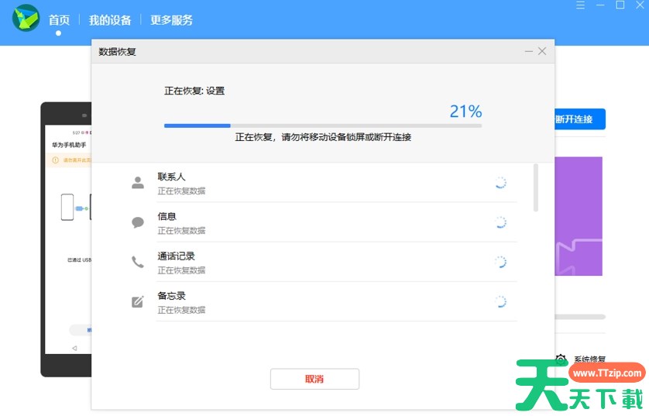Select the 信息 restore list row
Screen dimensions: 649x416
(x=325, y=222)
